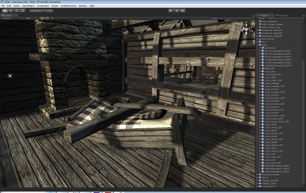306x193 pixels.
Task: Click the Pause button
Action: [x=177, y=11]
